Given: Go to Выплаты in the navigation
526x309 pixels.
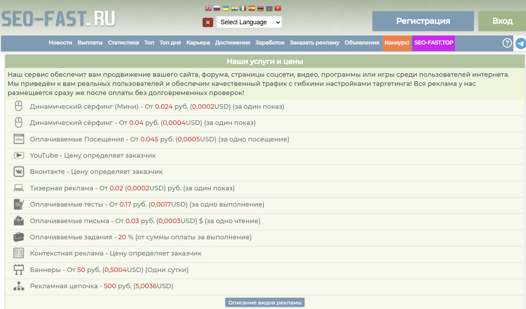Looking at the screenshot, I should [90, 43].
